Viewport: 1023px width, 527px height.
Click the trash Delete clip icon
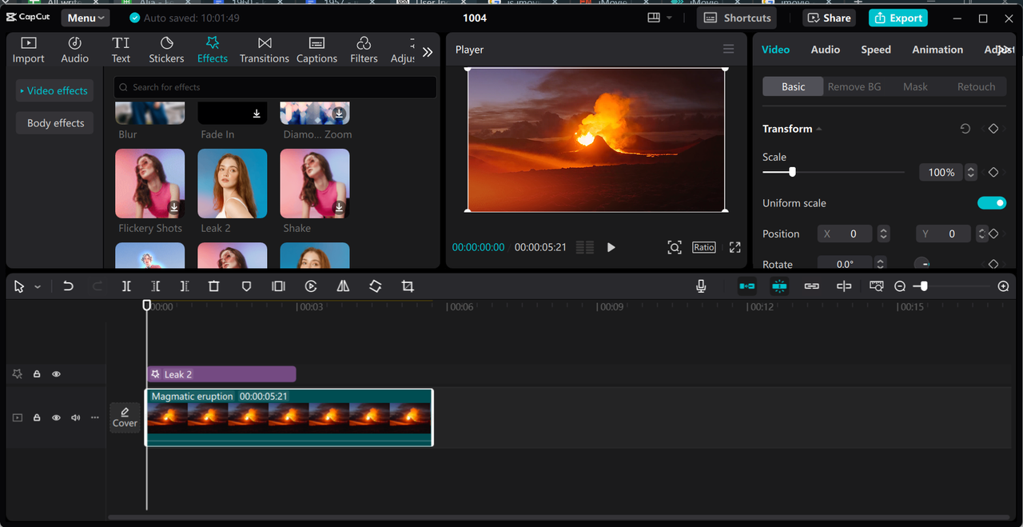coord(213,286)
